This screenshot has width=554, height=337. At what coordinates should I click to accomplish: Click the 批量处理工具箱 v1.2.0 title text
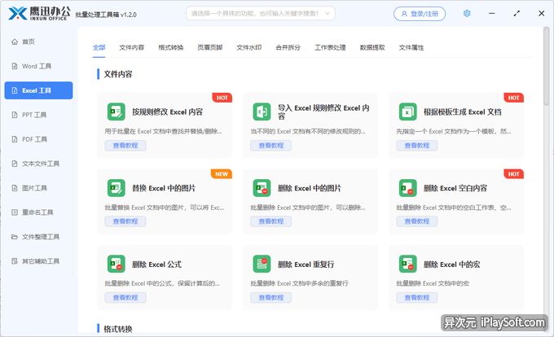point(106,15)
